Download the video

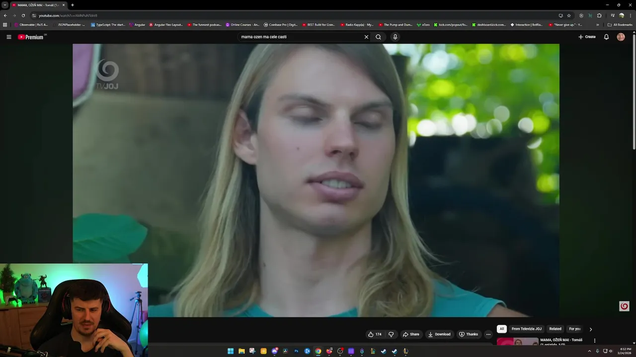pos(439,334)
